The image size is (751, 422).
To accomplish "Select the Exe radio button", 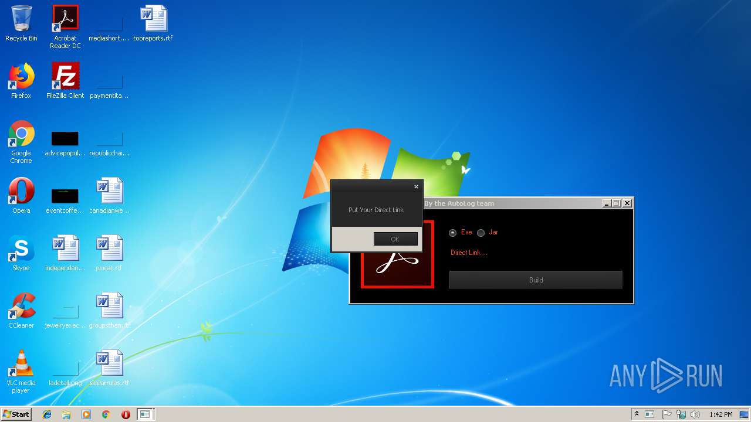I will 452,233.
